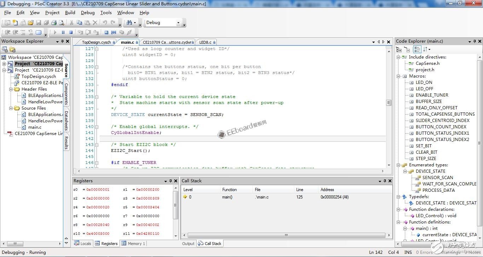The width and height of the screenshot is (483, 257).
Task: Open main.c in Workspace Explorer
Action: (x=35, y=127)
